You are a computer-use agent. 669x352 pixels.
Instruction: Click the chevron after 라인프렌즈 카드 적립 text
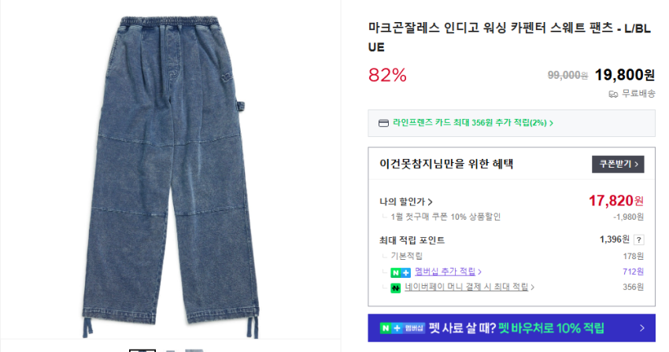point(551,123)
